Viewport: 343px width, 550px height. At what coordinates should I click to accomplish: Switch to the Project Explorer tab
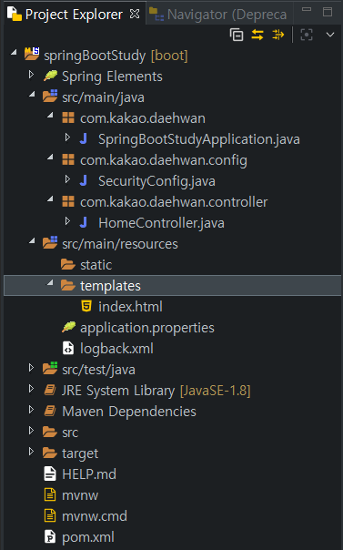73,15
